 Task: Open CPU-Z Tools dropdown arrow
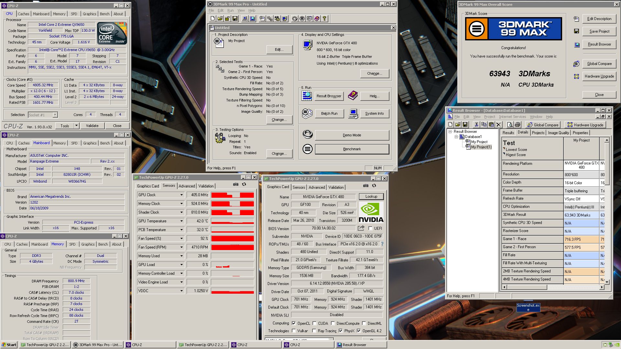pyautogui.click(x=76, y=126)
